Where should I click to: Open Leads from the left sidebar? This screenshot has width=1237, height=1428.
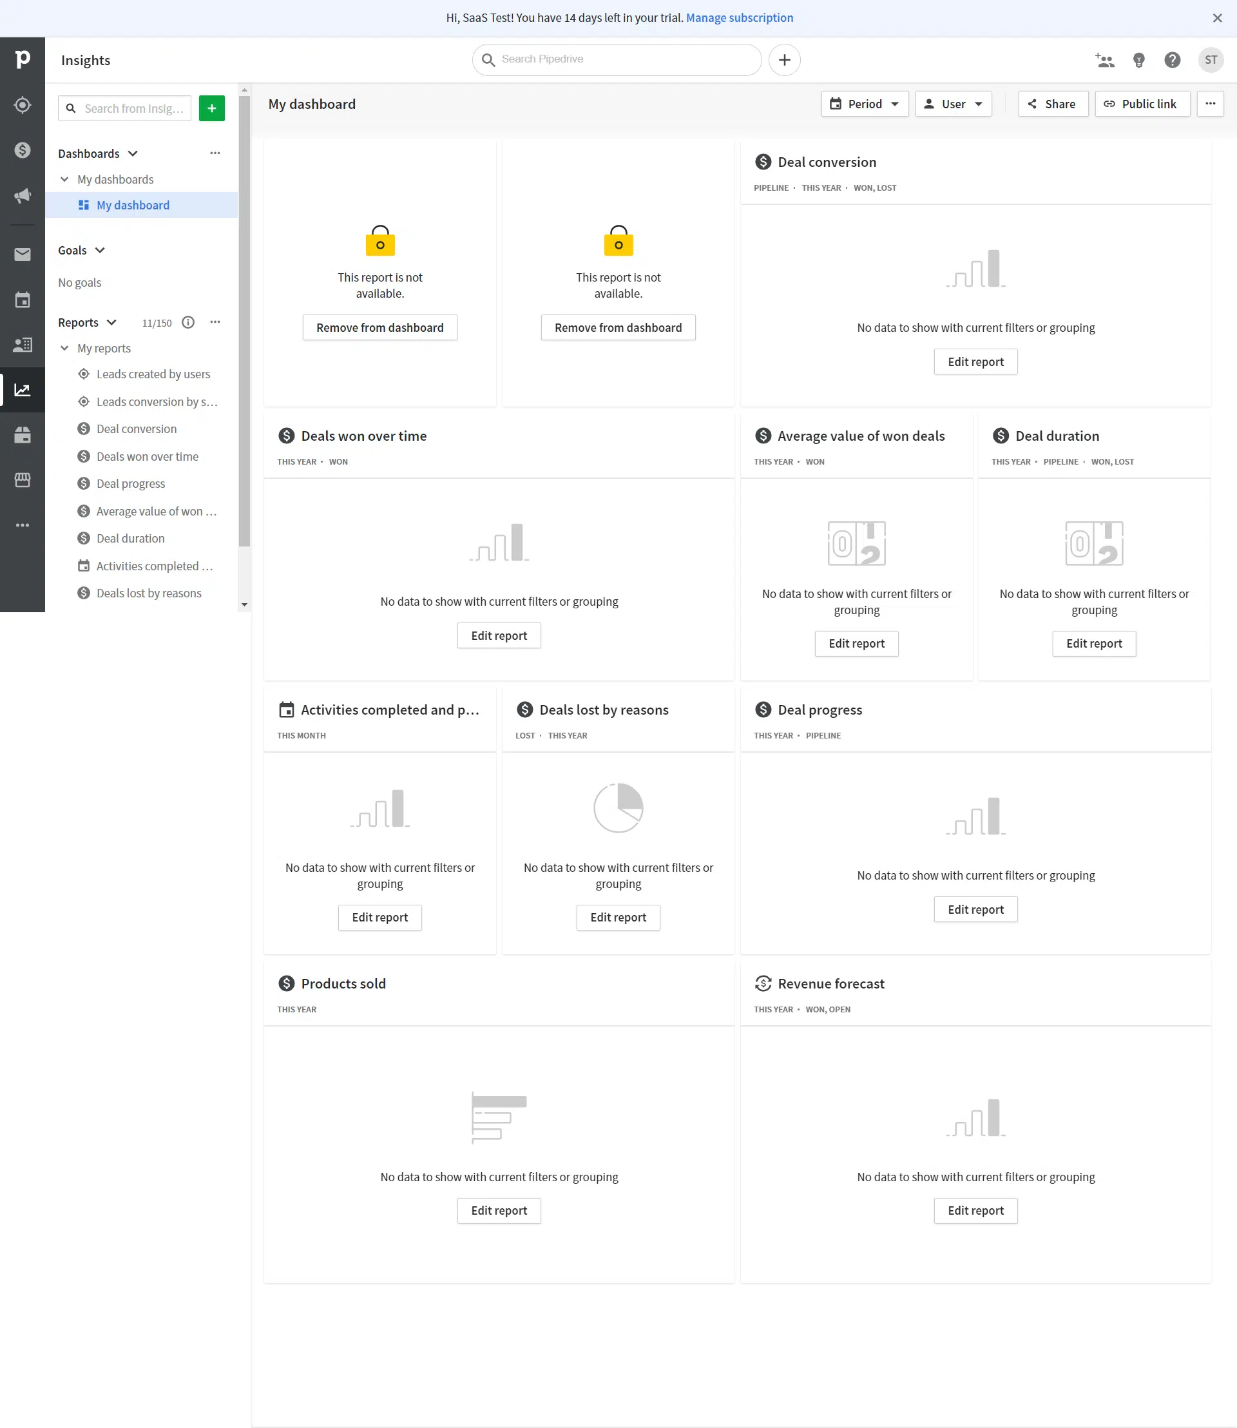pyautogui.click(x=22, y=105)
